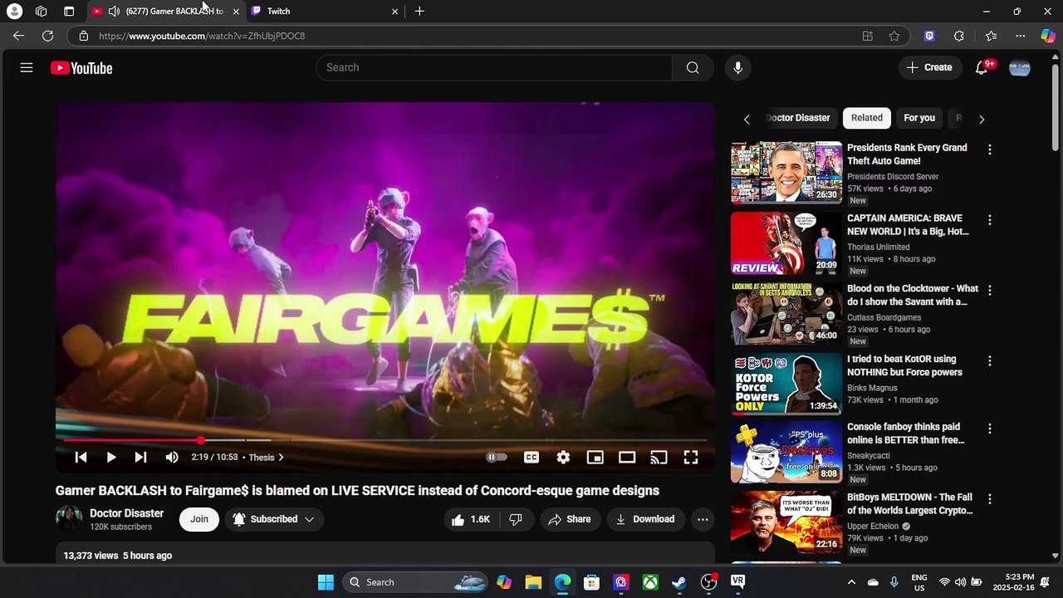Dislike the video with thumbs down
The image size is (1063, 598).
(x=516, y=519)
